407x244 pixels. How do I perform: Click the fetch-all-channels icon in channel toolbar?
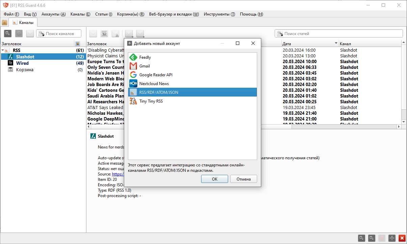(x=8, y=33)
